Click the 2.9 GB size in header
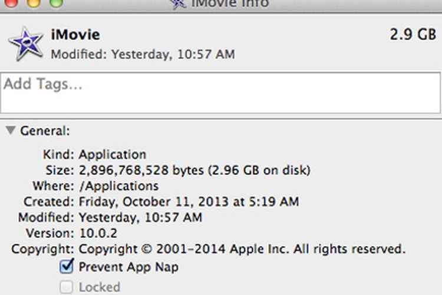The width and height of the screenshot is (442, 295). 413,34
